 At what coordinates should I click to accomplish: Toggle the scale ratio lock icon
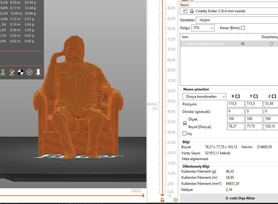(x=185, y=123)
